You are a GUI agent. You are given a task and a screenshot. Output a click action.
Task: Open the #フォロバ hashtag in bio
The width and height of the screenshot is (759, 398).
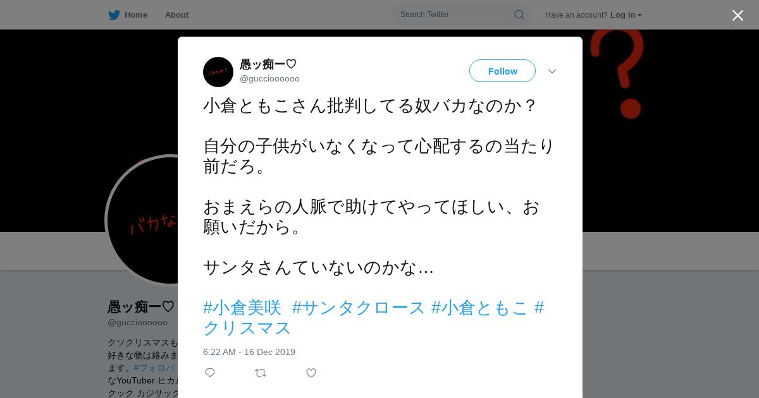pos(156,368)
